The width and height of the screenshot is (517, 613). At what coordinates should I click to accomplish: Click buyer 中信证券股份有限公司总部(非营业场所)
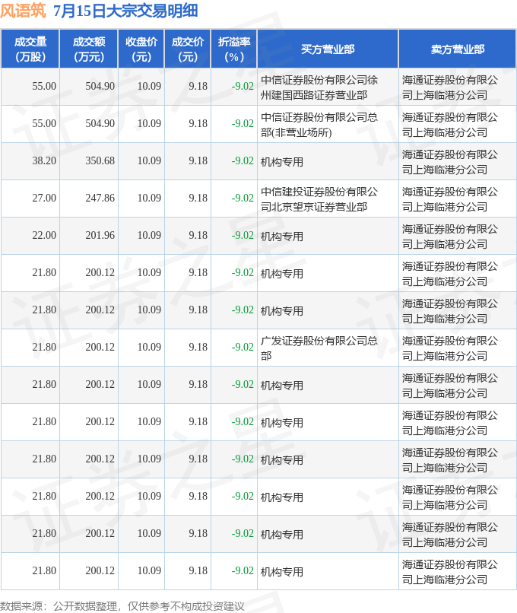(x=319, y=125)
